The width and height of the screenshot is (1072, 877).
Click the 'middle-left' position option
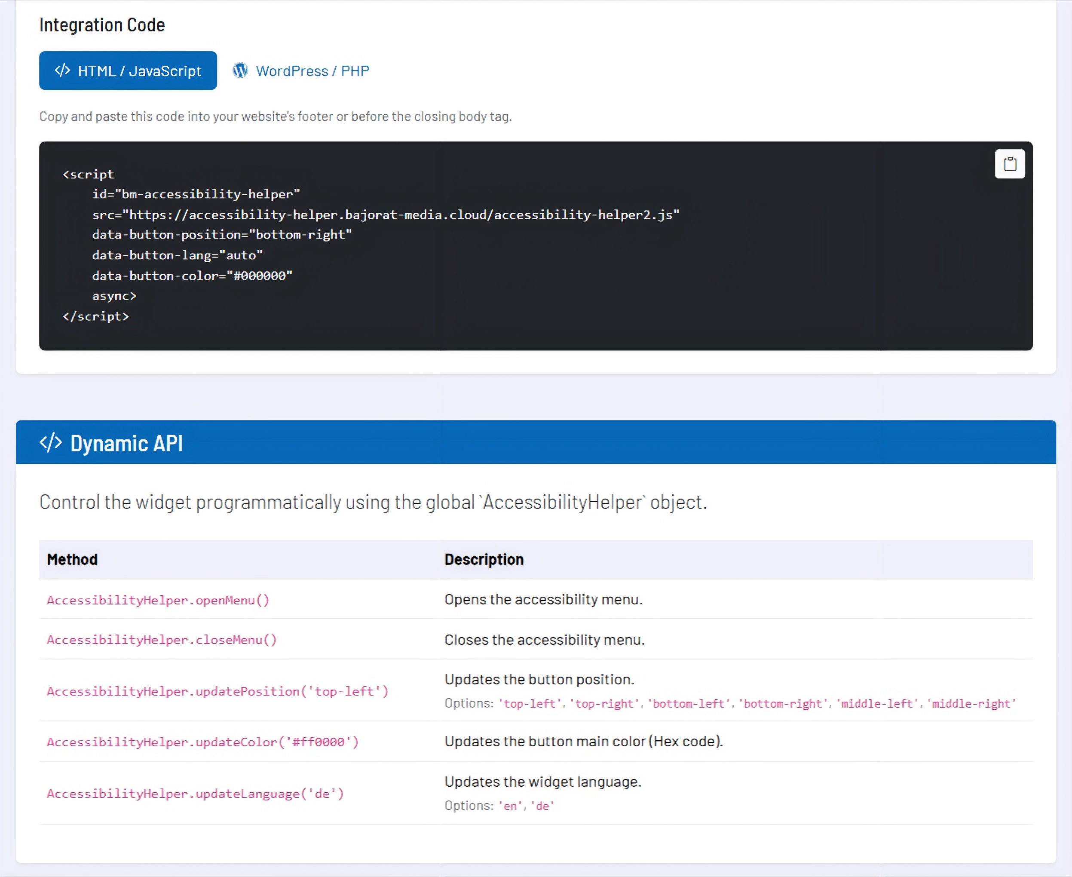(x=878, y=704)
